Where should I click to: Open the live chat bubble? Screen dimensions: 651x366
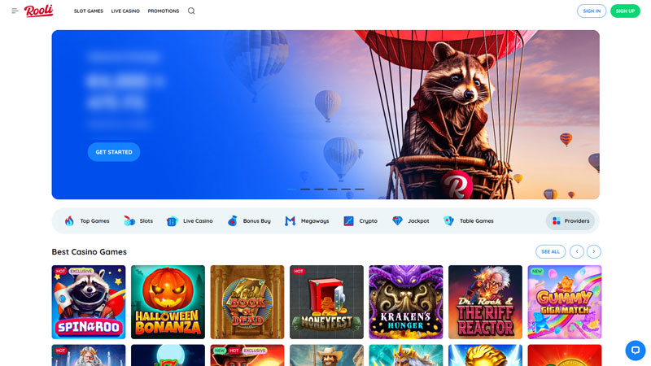coord(636,351)
